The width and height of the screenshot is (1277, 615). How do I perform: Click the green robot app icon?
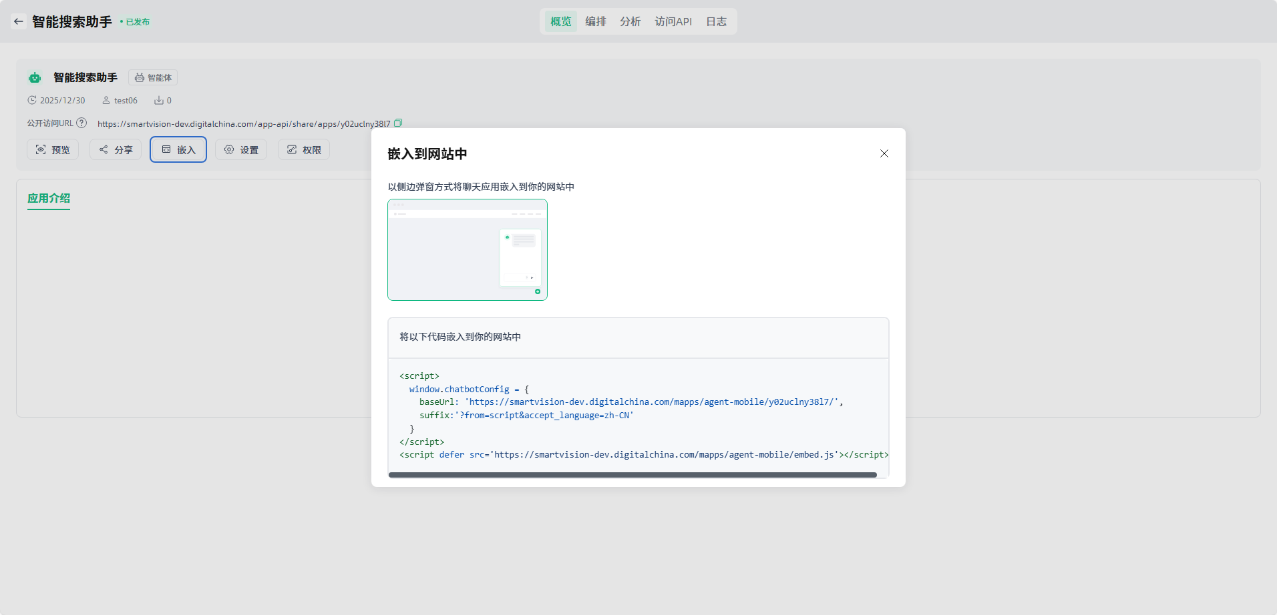coord(35,78)
